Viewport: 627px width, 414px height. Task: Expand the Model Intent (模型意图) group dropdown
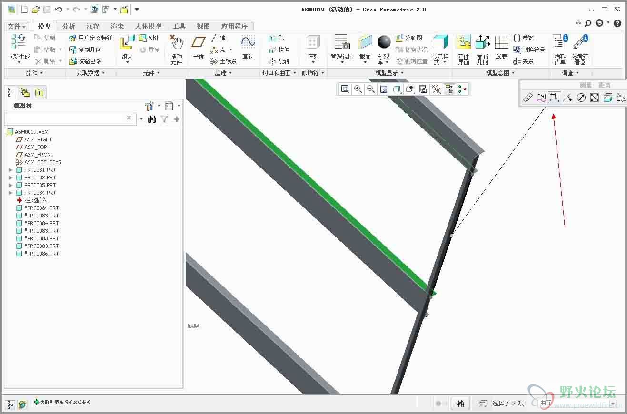(x=501, y=73)
